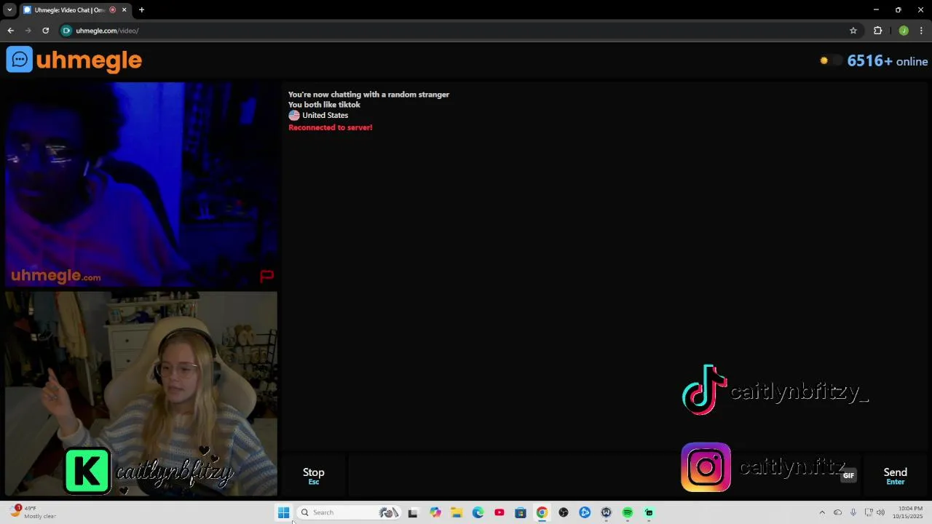The image size is (932, 524).
Task: Click the red report flag on stranger video
Action: pos(266,276)
